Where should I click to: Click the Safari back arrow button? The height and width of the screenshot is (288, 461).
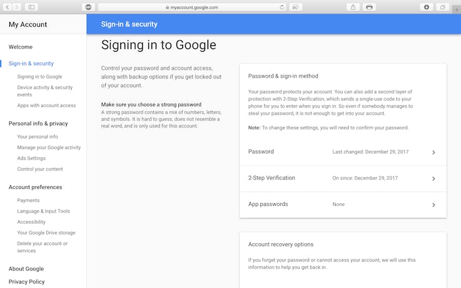pyautogui.click(x=7, y=7)
